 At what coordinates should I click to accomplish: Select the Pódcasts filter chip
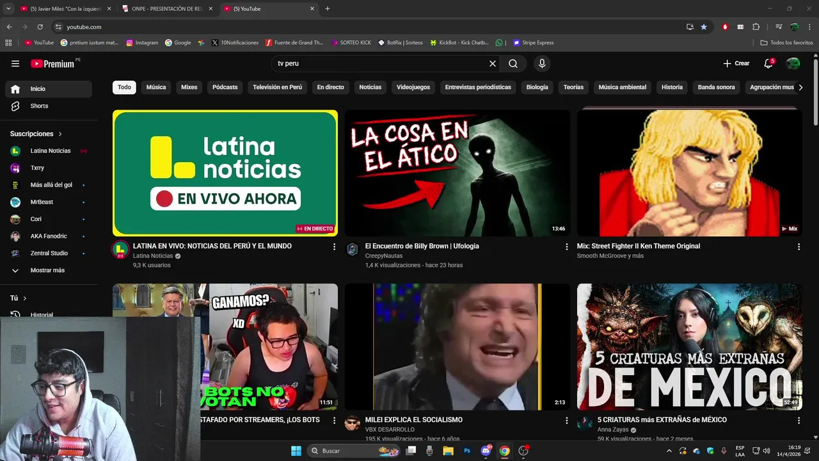[x=225, y=87]
